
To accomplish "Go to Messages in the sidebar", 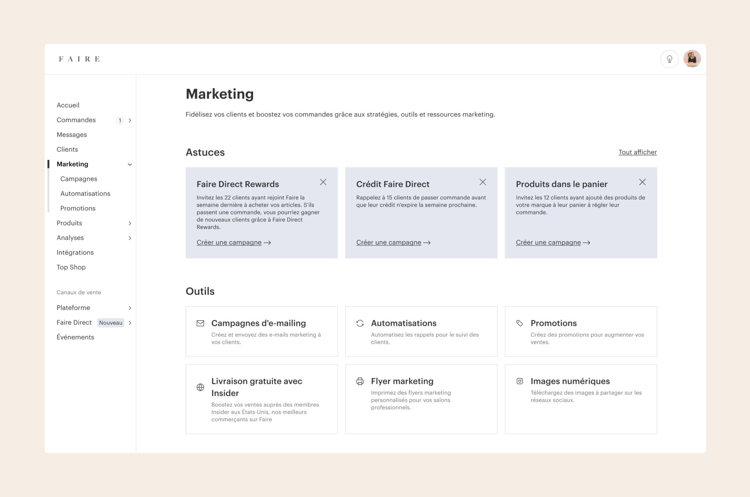I will point(72,135).
